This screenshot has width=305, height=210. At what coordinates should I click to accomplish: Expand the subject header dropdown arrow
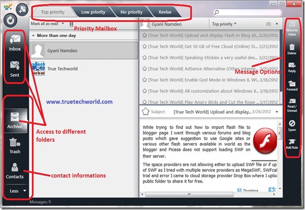[277, 112]
